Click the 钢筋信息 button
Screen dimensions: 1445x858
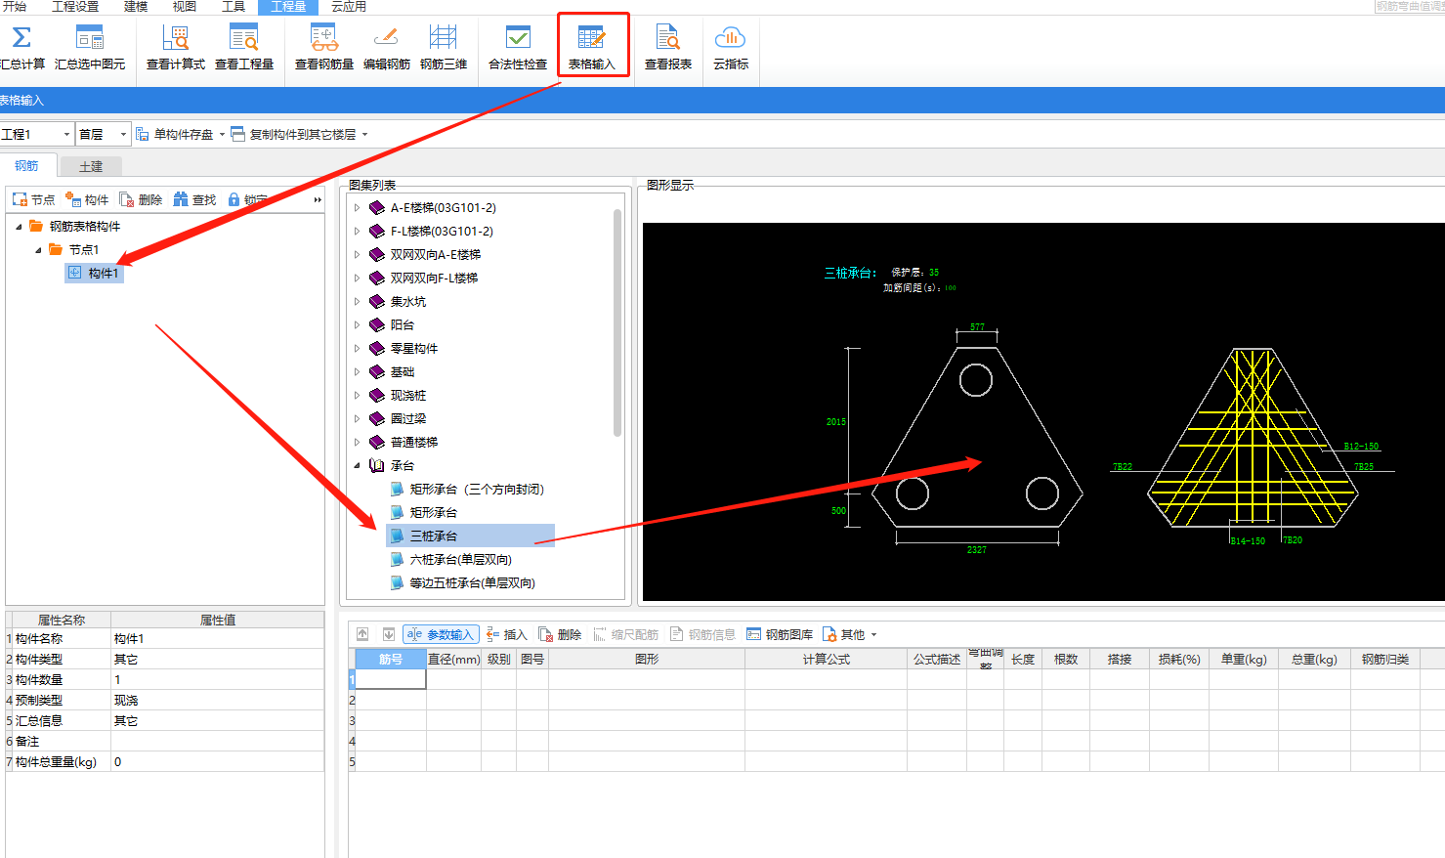pyautogui.click(x=702, y=634)
